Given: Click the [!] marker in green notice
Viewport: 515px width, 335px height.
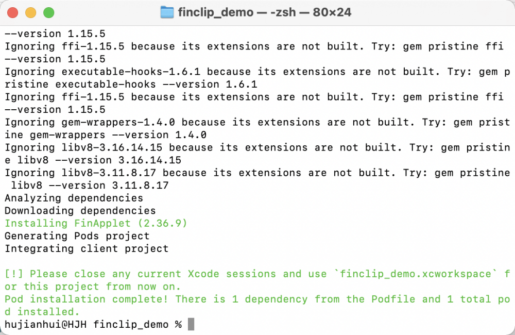Looking at the screenshot, I should tap(14, 274).
